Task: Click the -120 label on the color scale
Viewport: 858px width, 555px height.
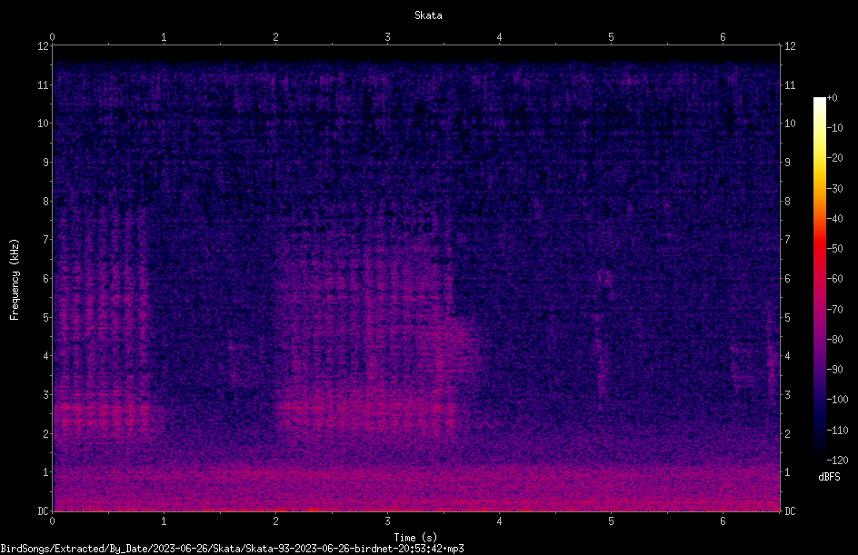Action: point(837,460)
